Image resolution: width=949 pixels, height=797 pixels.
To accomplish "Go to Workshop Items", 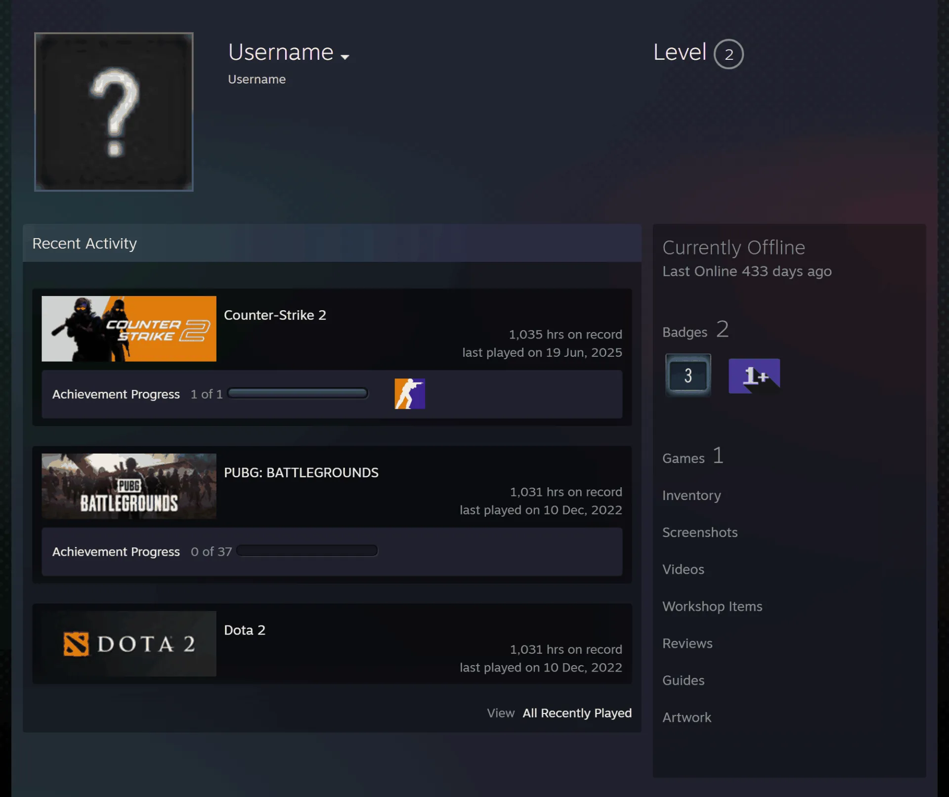I will 712,606.
